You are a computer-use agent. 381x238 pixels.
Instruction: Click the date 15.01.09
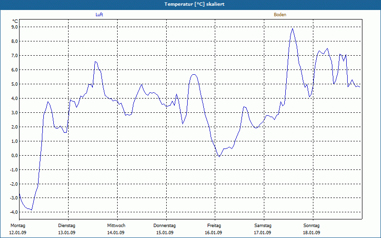tap(165, 233)
